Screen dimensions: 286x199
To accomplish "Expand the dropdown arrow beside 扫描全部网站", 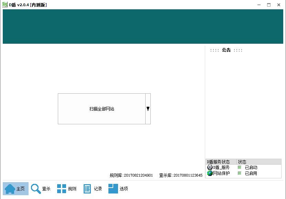I will pyautogui.click(x=148, y=109).
